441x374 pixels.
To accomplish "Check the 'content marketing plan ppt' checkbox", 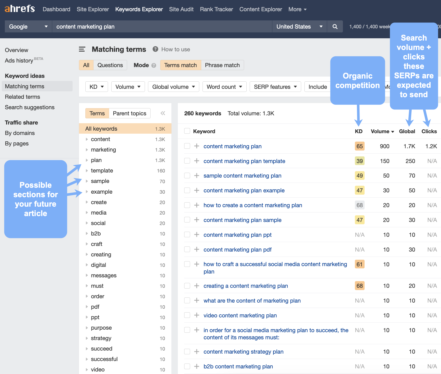I will tap(187, 234).
